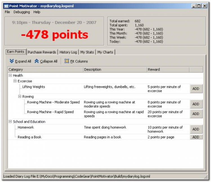Click ADD for Lifting Weights
This screenshot has width=211, height=182.
click(x=196, y=89)
